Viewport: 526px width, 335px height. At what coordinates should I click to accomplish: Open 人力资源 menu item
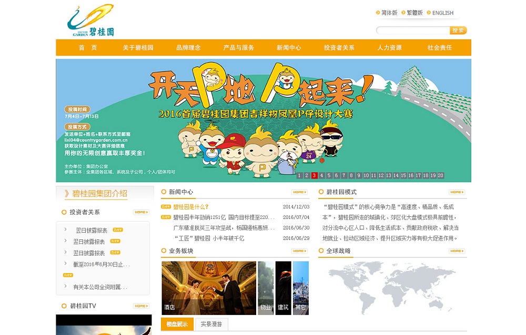389,48
